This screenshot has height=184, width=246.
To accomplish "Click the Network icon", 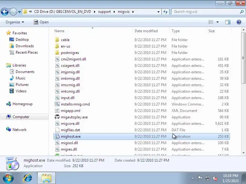I will coord(9,129).
